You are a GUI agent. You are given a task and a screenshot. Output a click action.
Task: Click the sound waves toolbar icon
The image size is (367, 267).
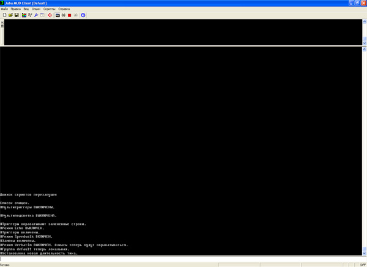pos(64,15)
